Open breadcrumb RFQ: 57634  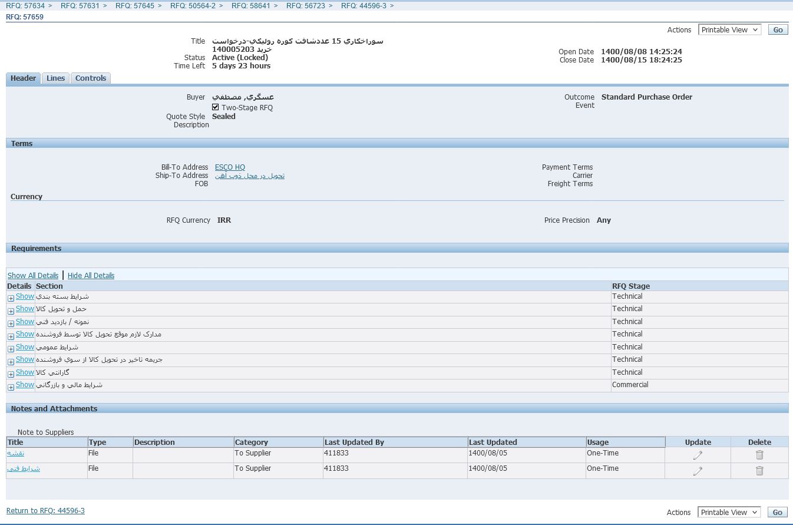(25, 5)
